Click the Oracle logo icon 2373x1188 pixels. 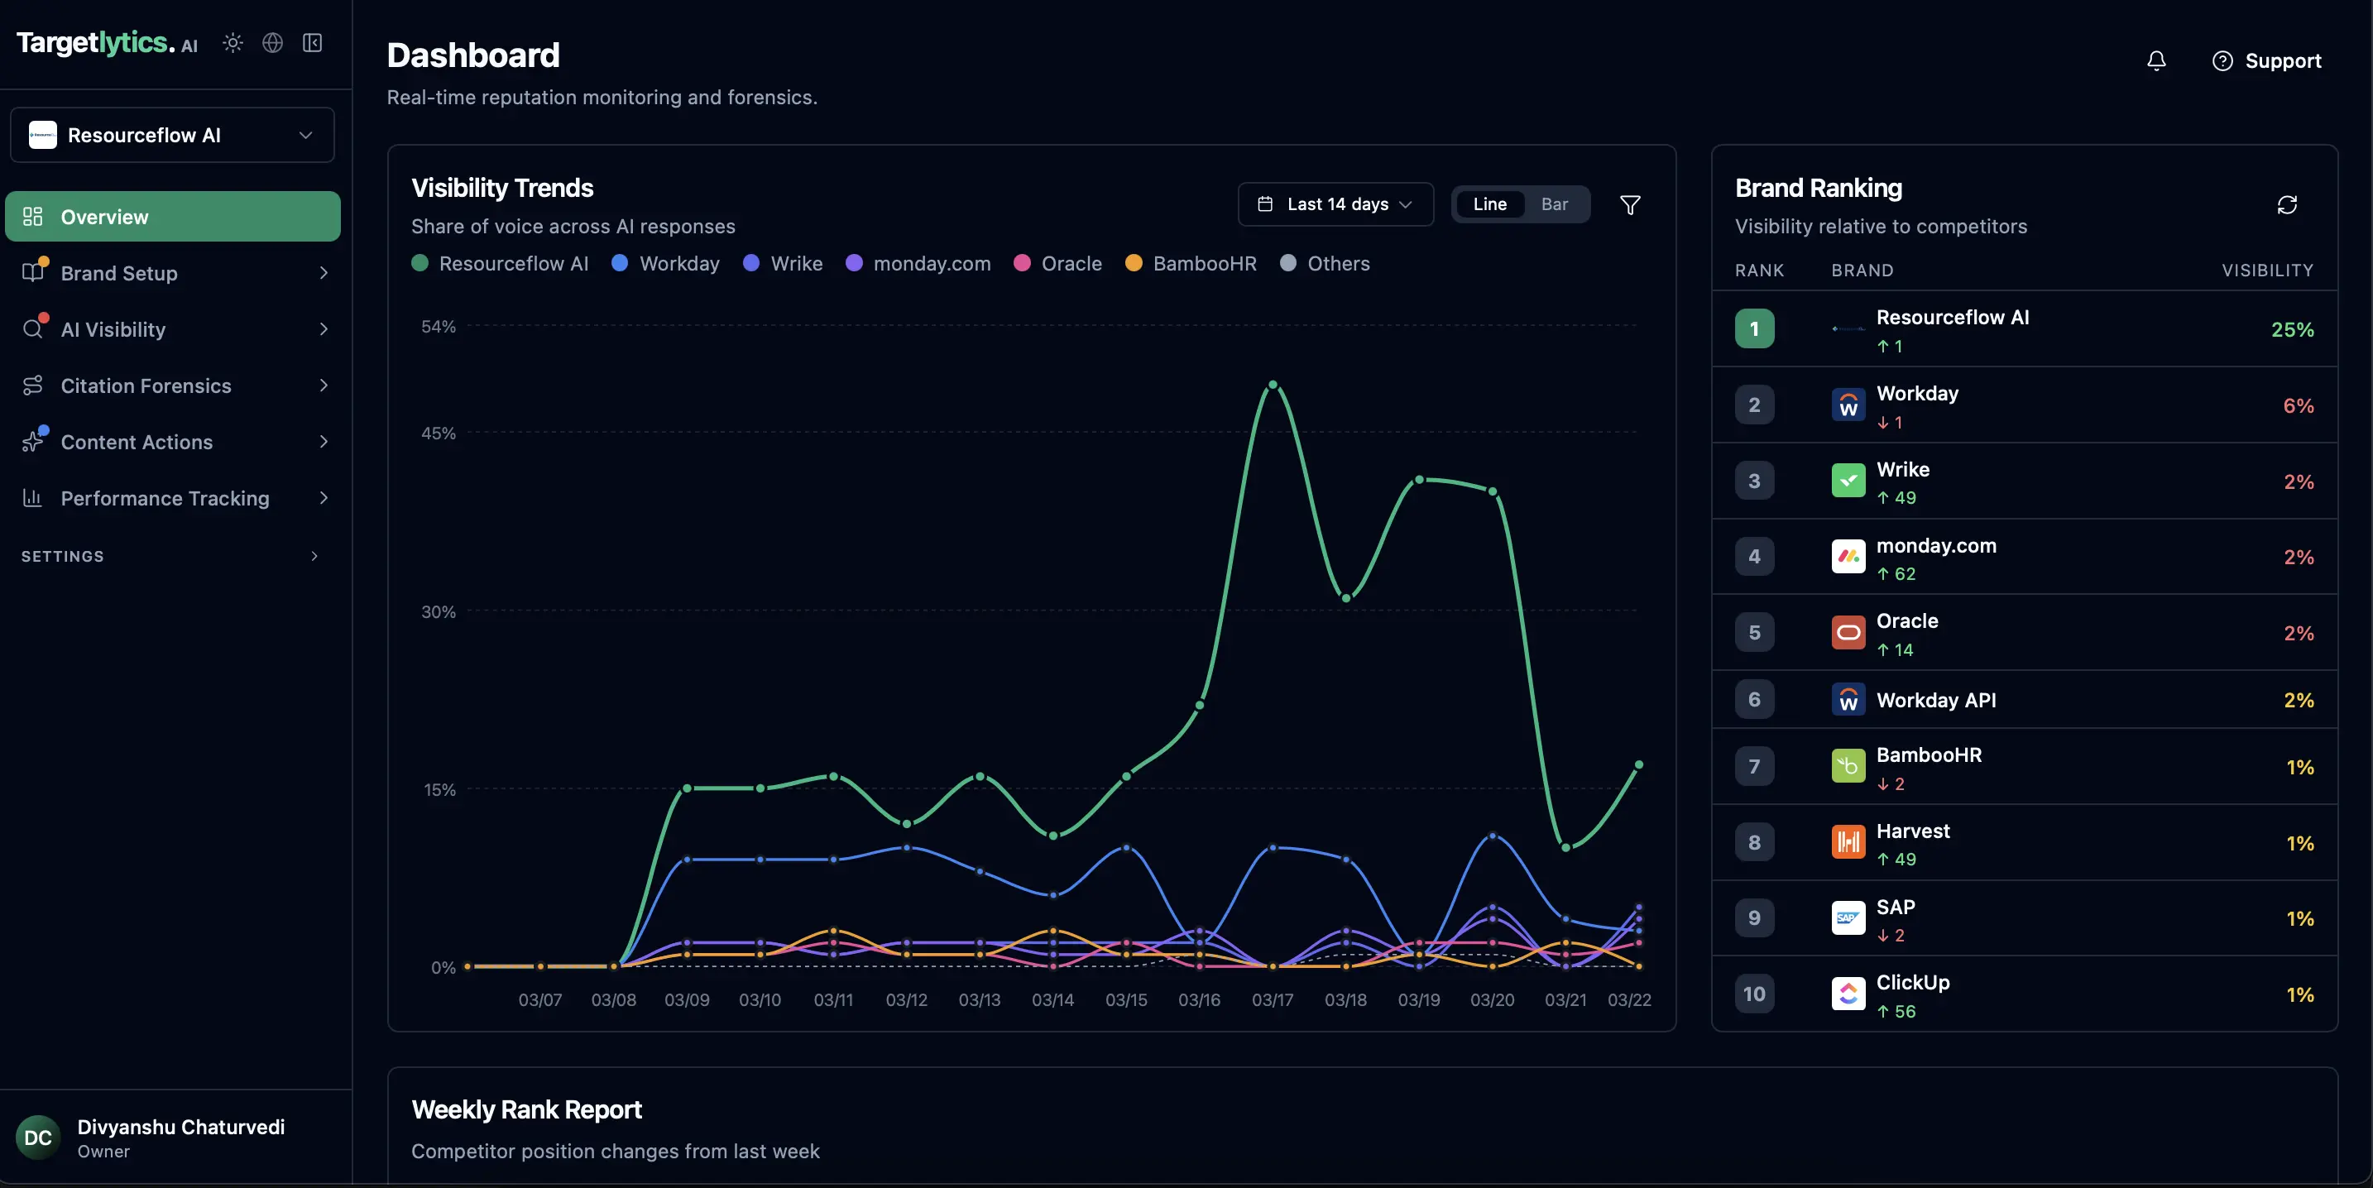pyautogui.click(x=1848, y=633)
